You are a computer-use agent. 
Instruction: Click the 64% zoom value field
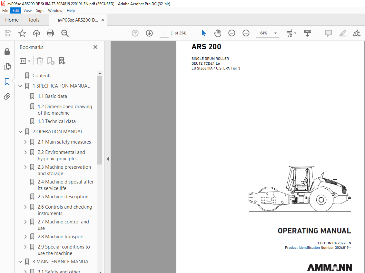pos(264,33)
